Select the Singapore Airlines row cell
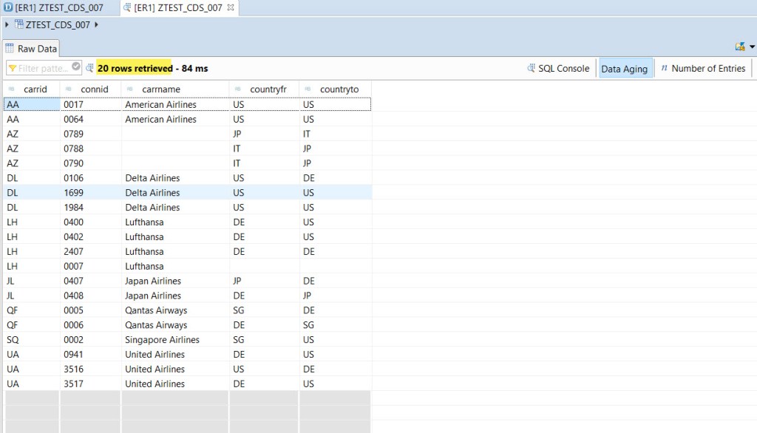The image size is (757, 433). (x=162, y=340)
